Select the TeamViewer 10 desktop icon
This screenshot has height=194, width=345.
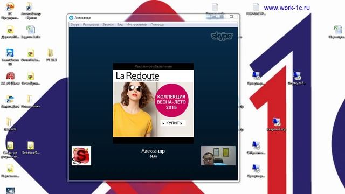point(10,57)
